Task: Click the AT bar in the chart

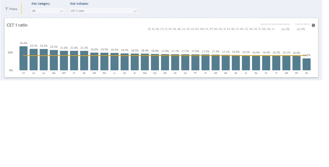Action: pos(175,62)
